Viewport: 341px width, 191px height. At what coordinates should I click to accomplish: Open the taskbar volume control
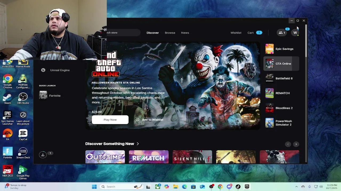(x=321, y=187)
